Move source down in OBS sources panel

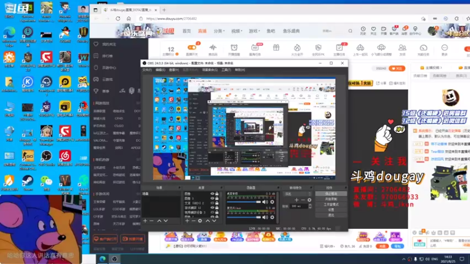214,221
